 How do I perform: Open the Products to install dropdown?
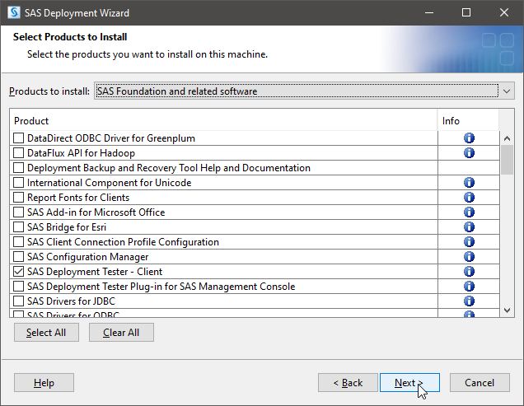tap(304, 91)
